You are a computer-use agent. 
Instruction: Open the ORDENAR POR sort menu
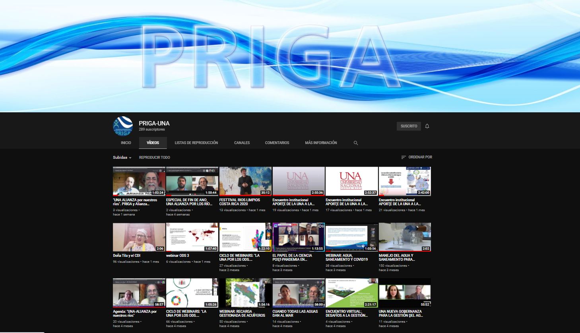click(417, 157)
